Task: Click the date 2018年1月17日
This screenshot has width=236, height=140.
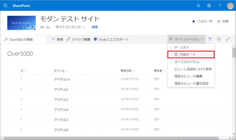Action: click(129, 79)
